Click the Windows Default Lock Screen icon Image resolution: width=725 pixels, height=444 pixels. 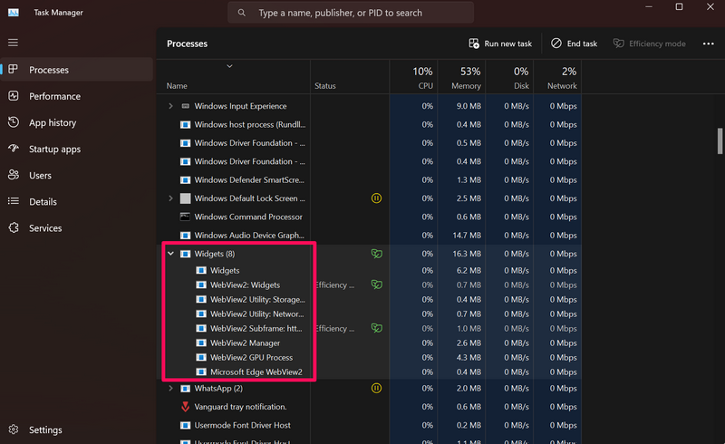pos(185,198)
